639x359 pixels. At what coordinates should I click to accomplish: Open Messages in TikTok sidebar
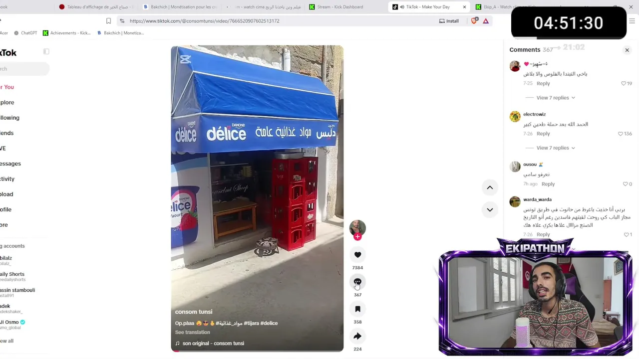10,164
